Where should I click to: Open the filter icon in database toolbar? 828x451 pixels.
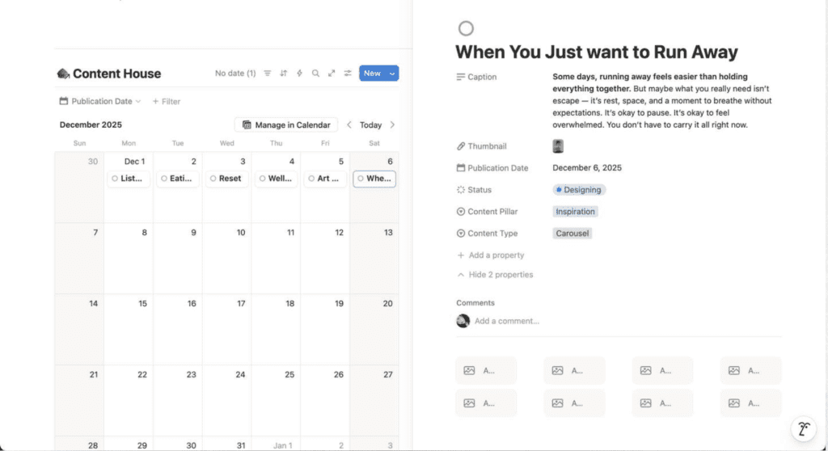pyautogui.click(x=268, y=74)
